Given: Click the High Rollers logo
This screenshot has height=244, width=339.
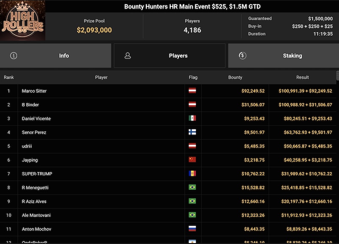Looking at the screenshot, I should point(22,20).
